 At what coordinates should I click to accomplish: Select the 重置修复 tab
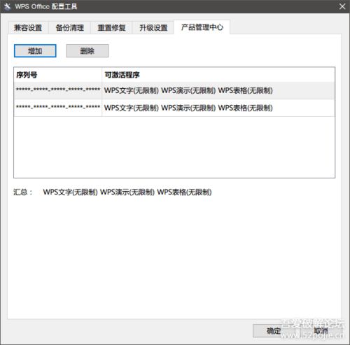(x=111, y=28)
